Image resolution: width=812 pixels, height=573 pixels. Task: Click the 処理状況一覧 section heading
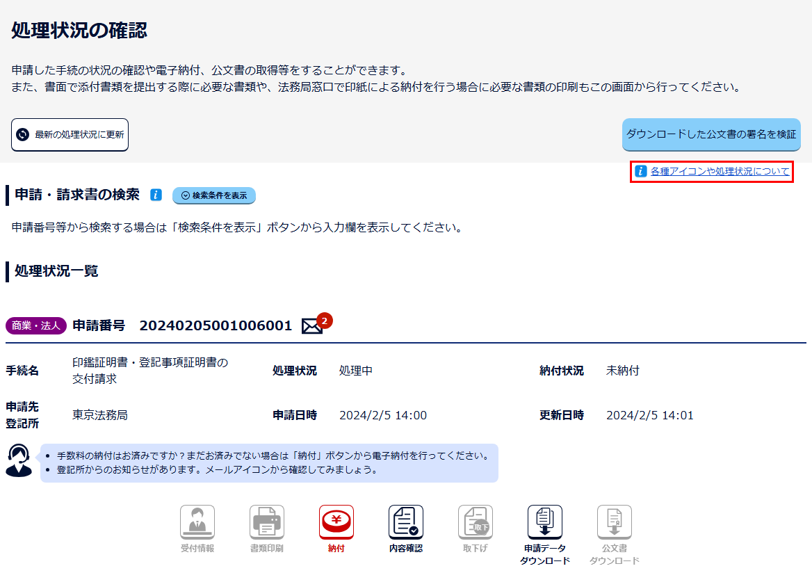(x=56, y=271)
